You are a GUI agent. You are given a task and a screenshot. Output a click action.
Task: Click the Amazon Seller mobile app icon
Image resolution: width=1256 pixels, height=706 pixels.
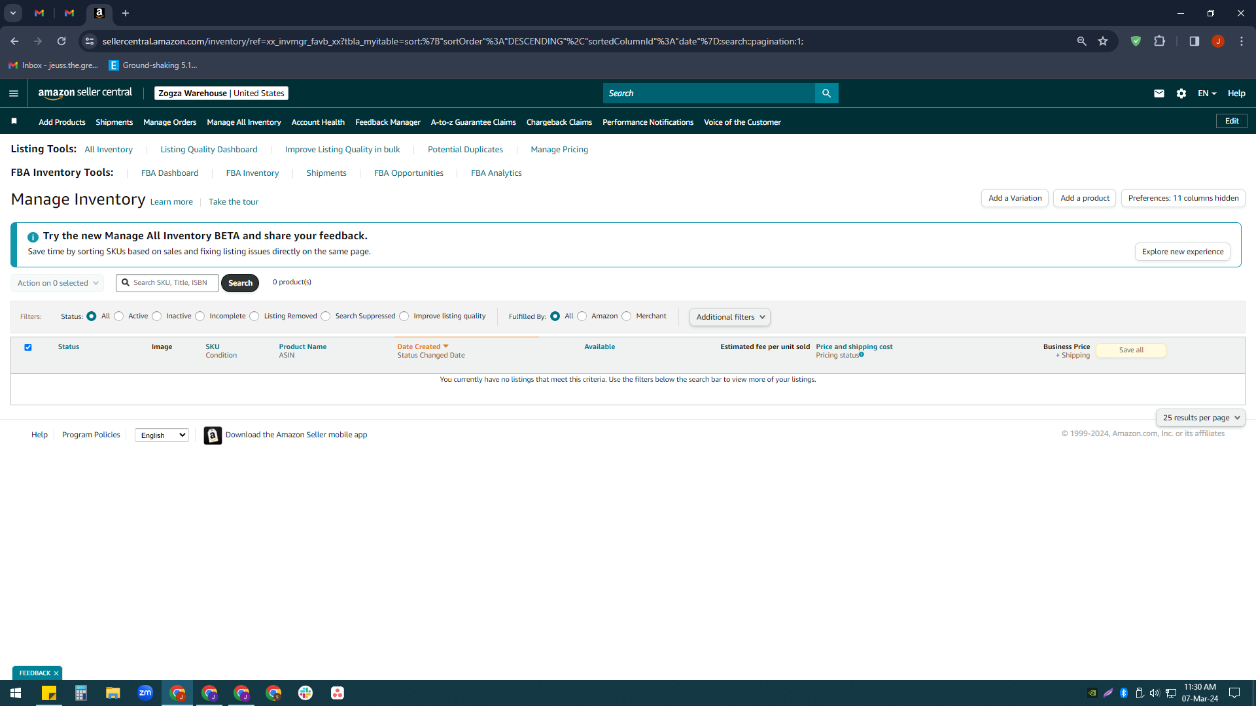coord(213,435)
